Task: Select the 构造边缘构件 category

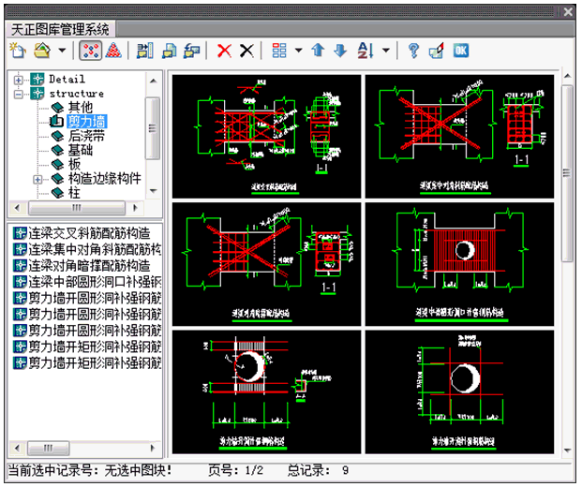Action: click(104, 178)
